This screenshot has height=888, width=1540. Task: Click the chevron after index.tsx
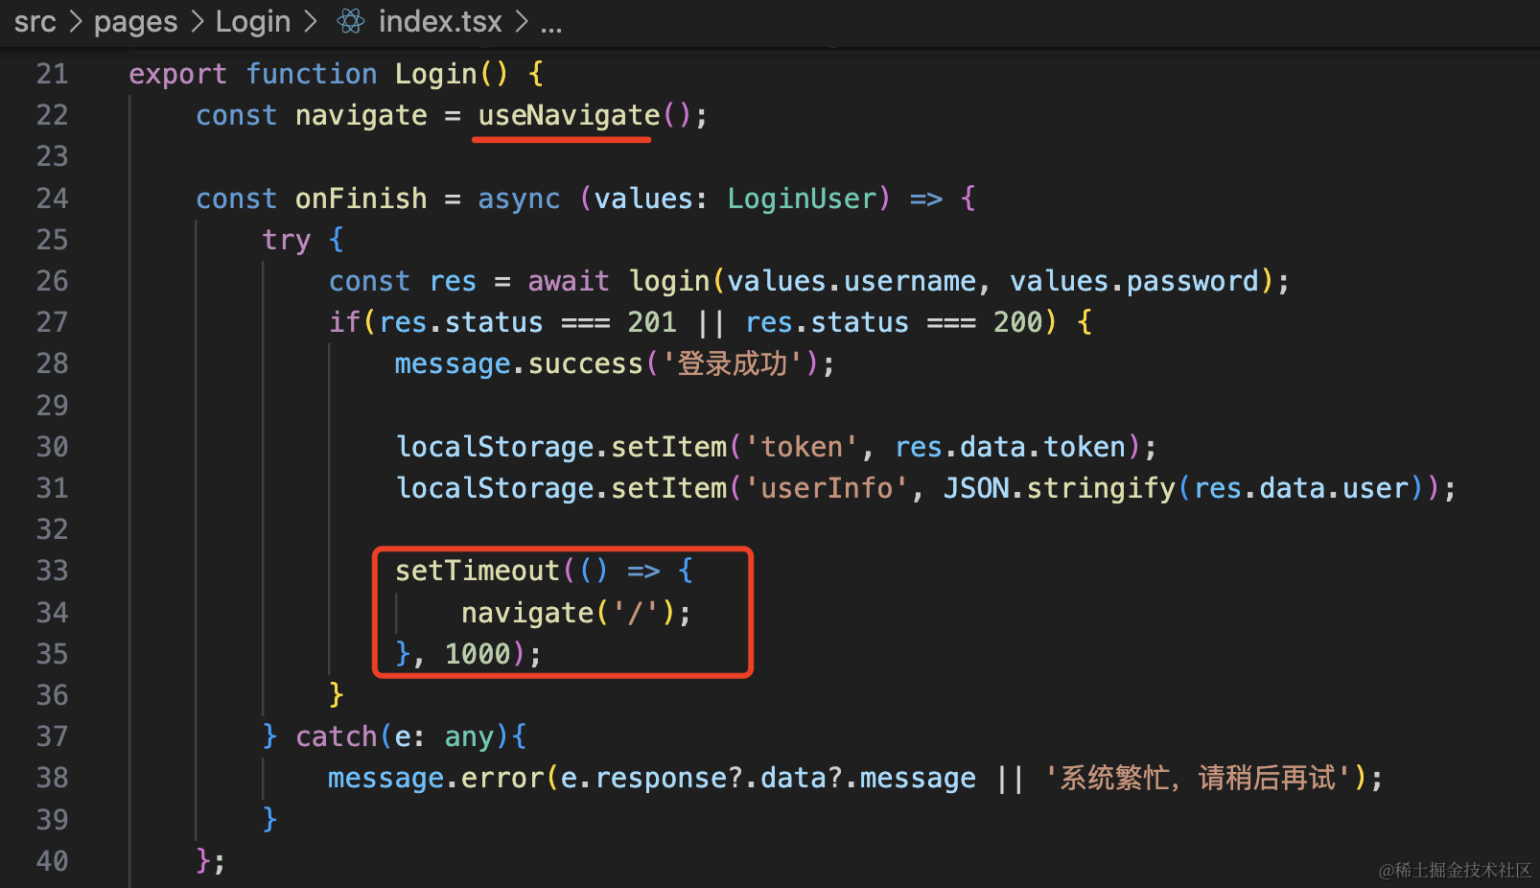[522, 21]
